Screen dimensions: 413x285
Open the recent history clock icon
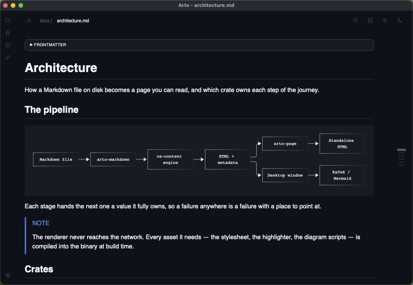click(8, 45)
